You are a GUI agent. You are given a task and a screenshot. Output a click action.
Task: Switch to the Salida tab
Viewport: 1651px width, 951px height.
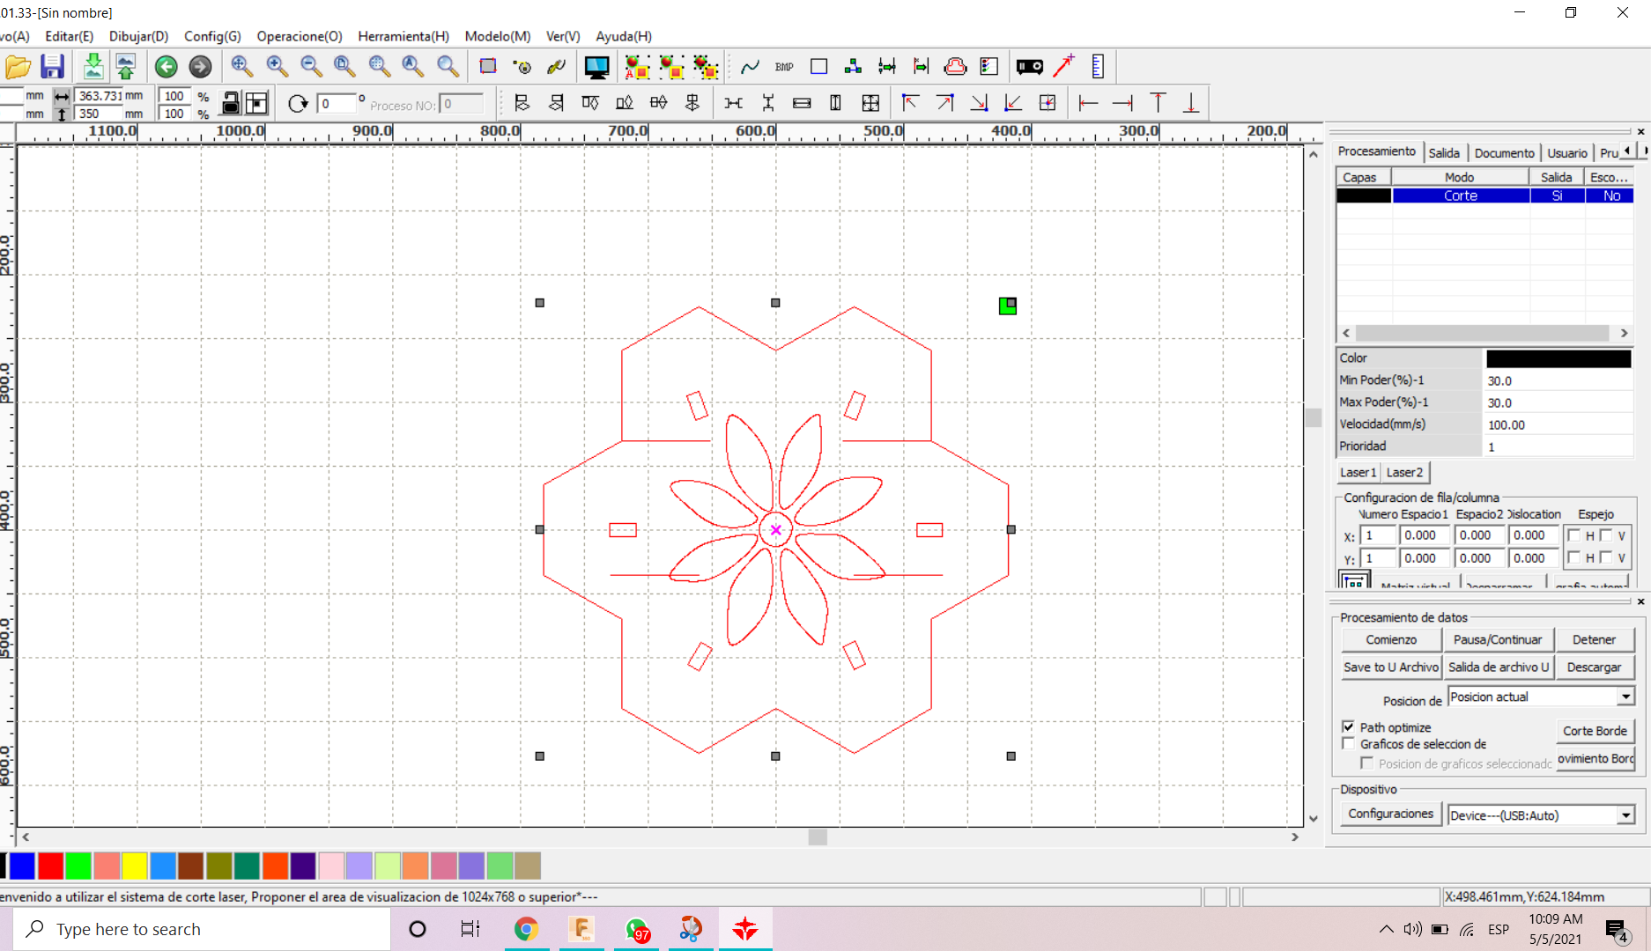pyautogui.click(x=1444, y=153)
